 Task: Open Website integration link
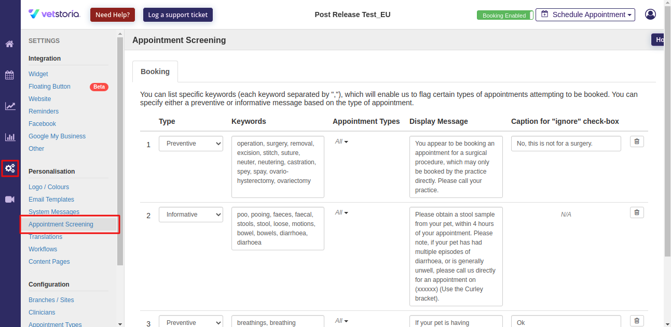[40, 99]
